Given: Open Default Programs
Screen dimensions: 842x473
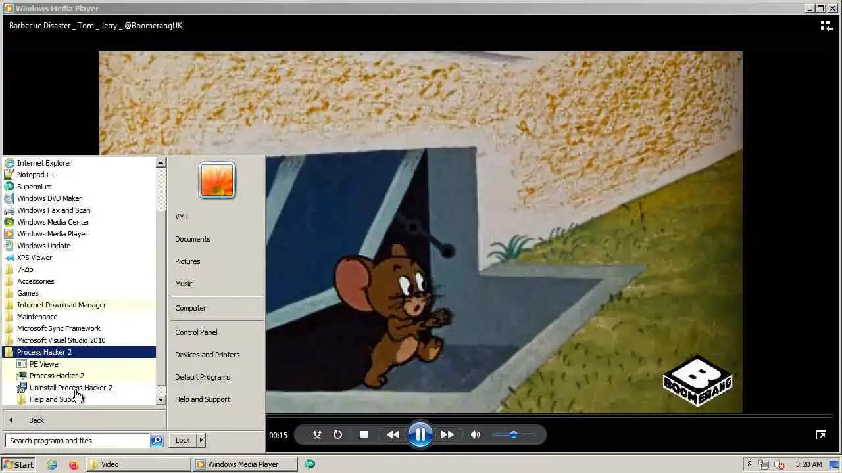Looking at the screenshot, I should coord(217,377).
